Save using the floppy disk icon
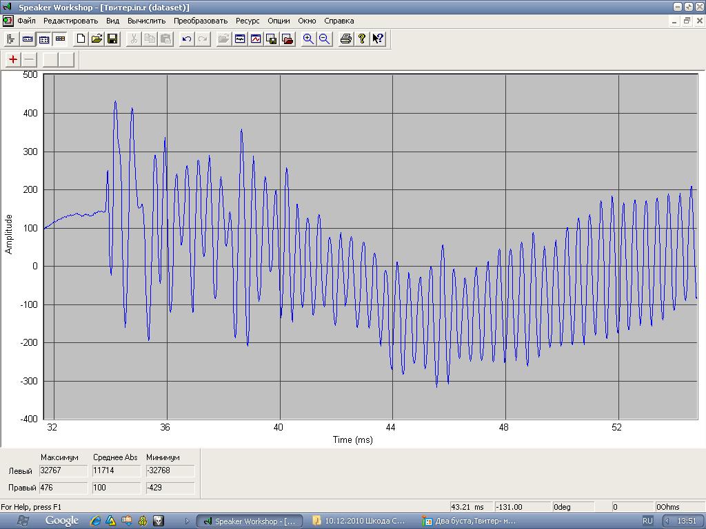706x529 pixels. click(112, 39)
